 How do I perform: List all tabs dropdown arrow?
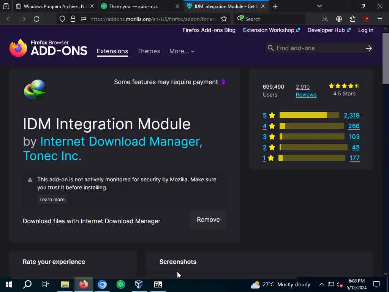pos(319,6)
